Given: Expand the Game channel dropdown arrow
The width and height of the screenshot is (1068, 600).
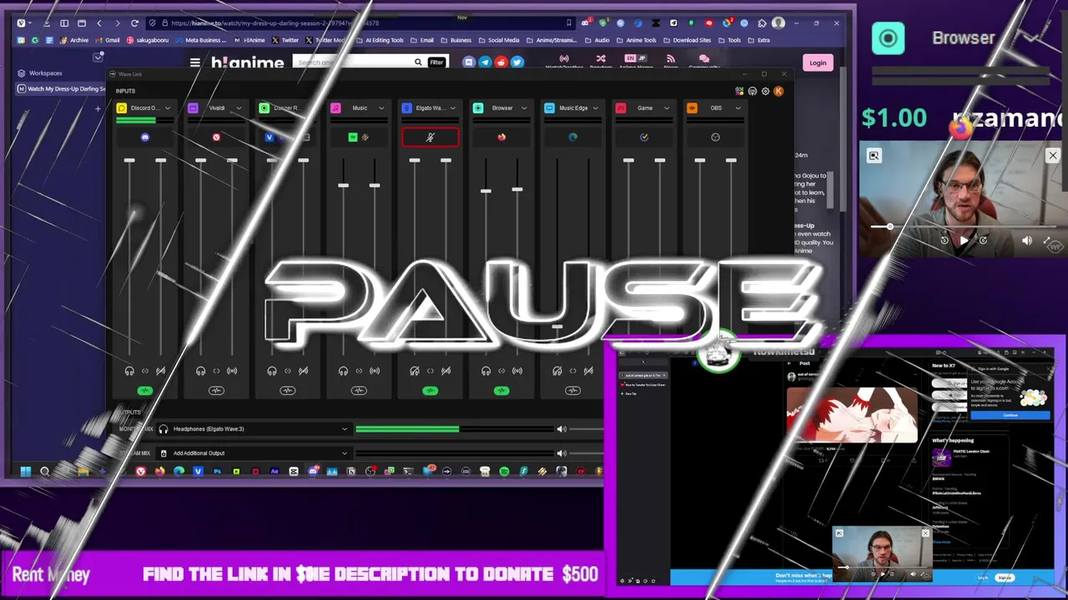Looking at the screenshot, I should point(667,107).
